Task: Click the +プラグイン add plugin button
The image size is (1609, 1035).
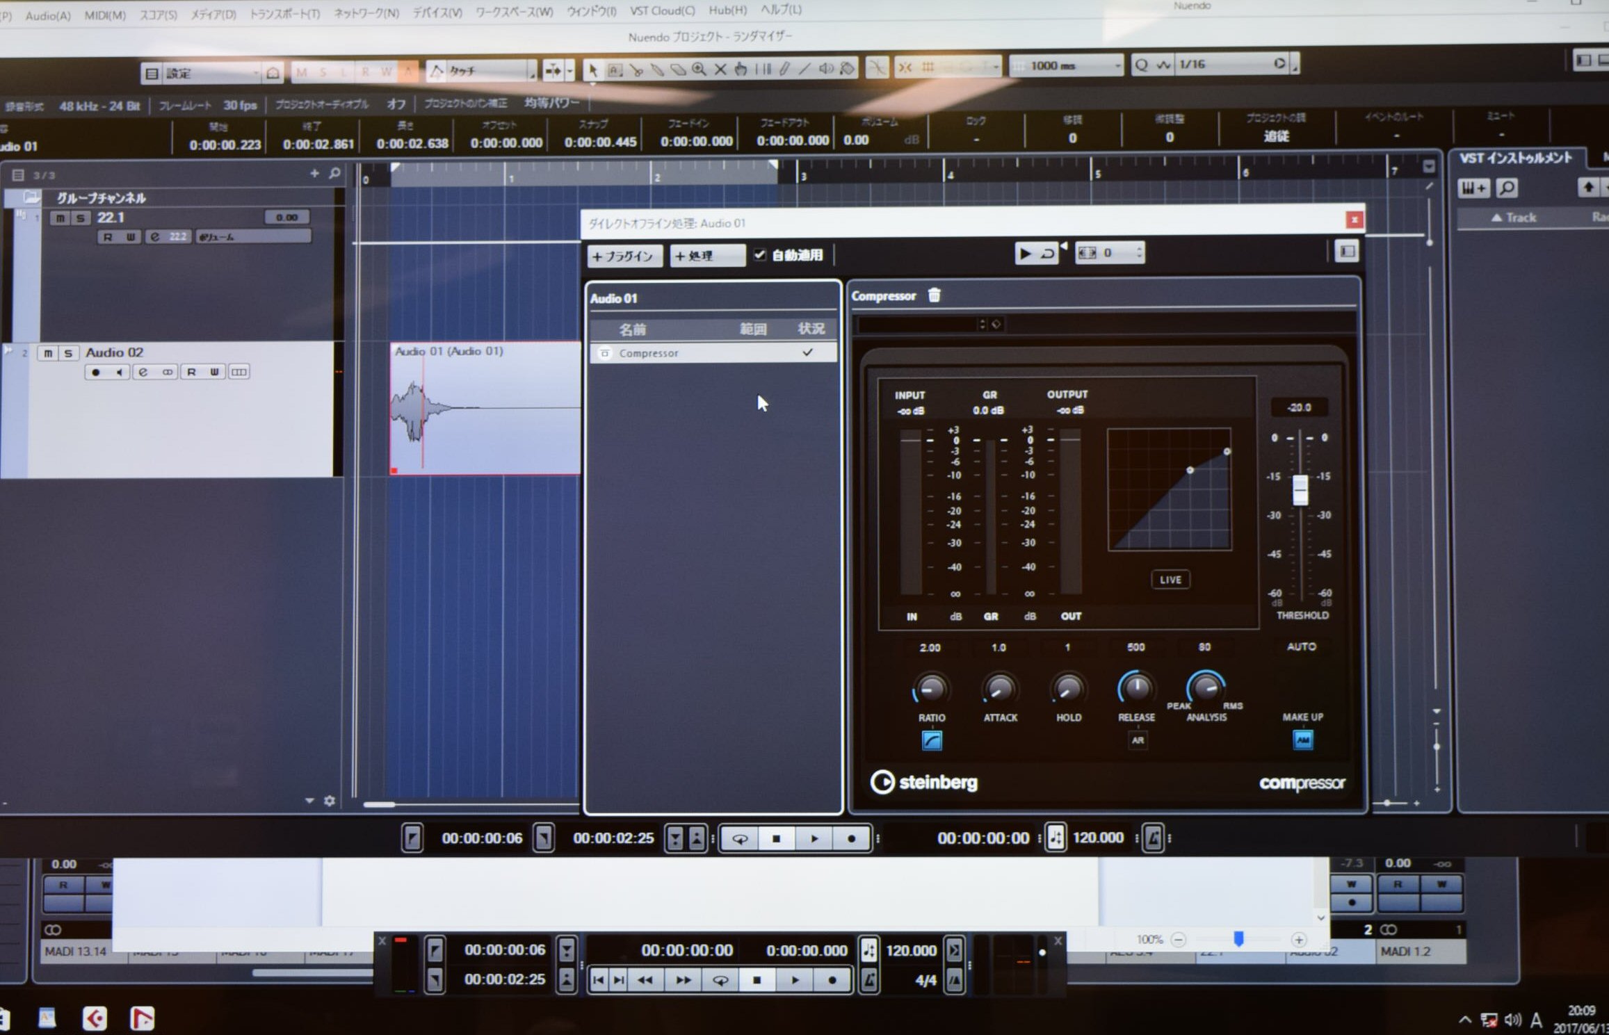Action: (x=624, y=256)
